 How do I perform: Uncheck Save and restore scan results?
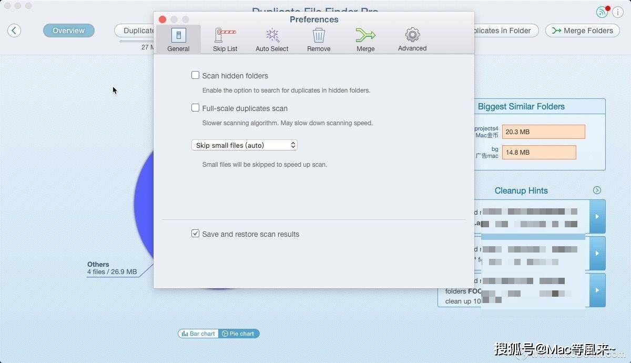point(196,234)
